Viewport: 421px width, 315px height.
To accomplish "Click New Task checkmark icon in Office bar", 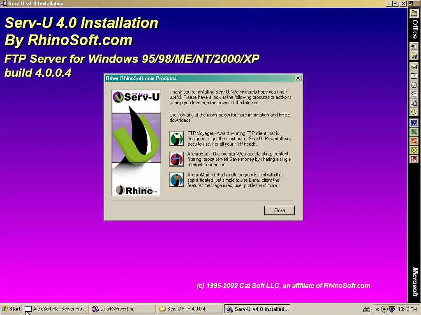I will pyautogui.click(x=414, y=85).
